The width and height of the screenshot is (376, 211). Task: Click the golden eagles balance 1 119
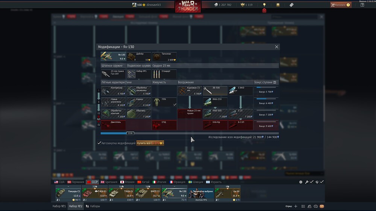pos(247,5)
